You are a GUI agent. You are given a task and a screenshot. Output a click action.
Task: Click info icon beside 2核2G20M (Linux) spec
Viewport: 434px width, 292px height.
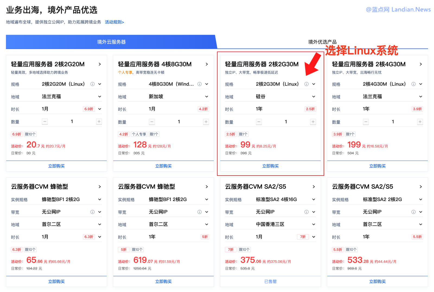coord(92,84)
